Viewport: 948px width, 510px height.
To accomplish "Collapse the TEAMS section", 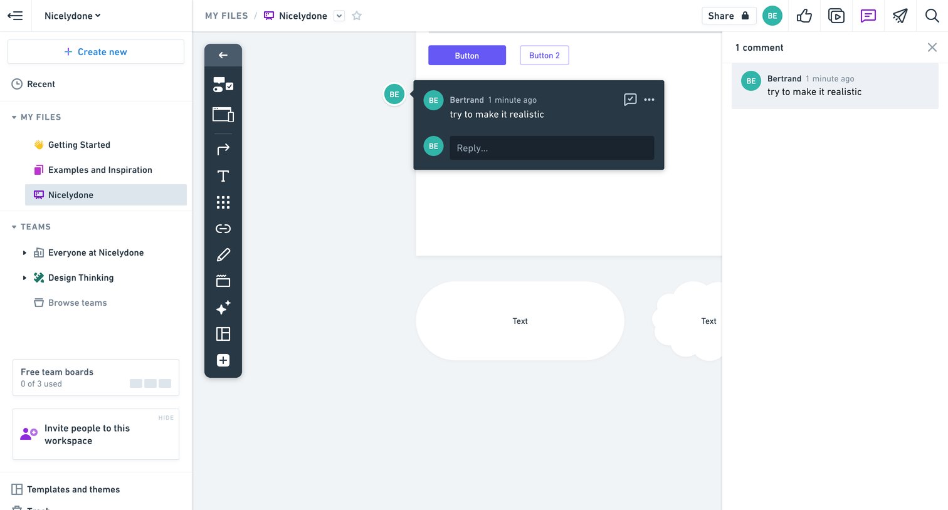I will click(x=14, y=227).
